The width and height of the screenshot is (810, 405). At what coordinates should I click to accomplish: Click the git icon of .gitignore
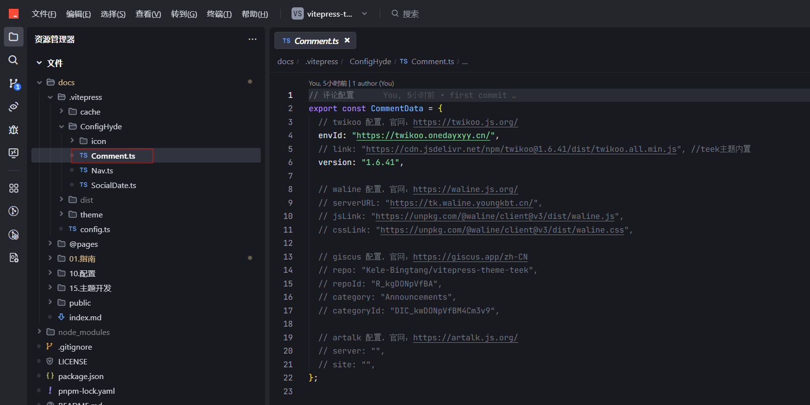pos(49,347)
